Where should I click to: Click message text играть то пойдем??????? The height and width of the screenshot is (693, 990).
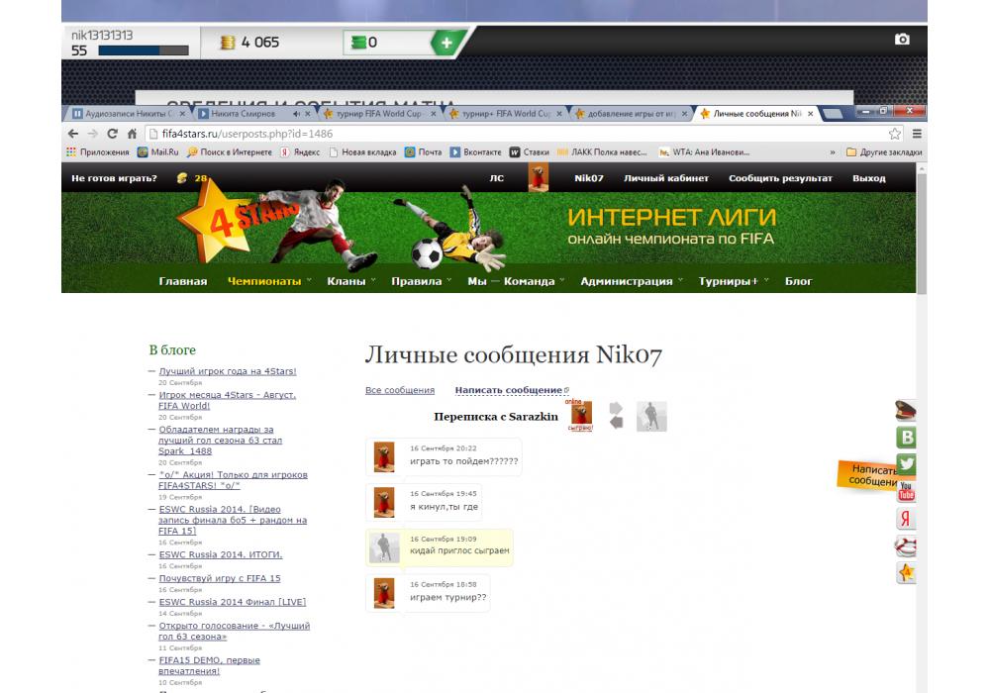(x=464, y=461)
